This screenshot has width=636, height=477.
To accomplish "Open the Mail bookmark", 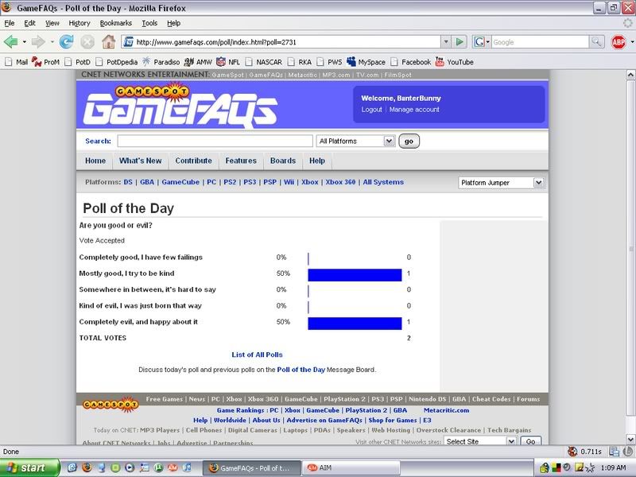I will (16, 62).
